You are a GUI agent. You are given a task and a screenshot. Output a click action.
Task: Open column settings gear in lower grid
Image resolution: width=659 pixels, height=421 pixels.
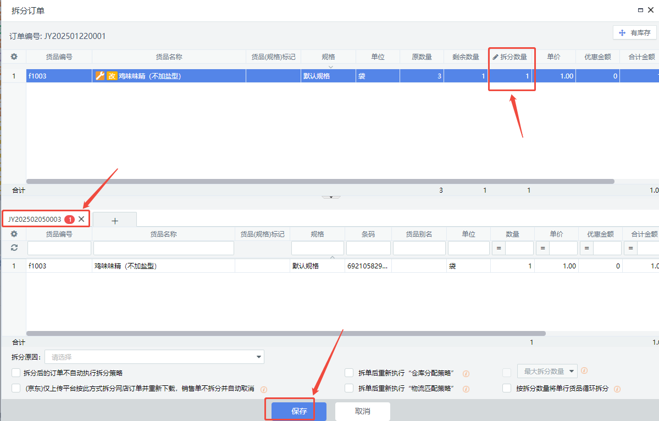(x=14, y=234)
